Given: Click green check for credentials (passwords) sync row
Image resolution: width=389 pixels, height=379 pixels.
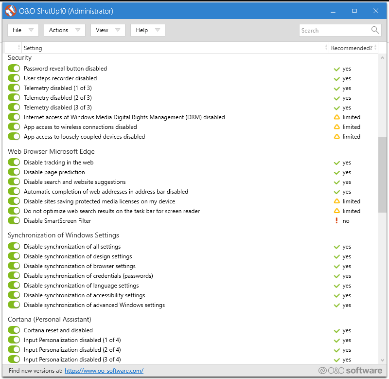Looking at the screenshot, I should (x=336, y=276).
